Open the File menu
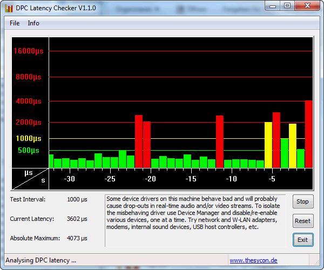Screen dimensions: 324x270 click(15, 23)
